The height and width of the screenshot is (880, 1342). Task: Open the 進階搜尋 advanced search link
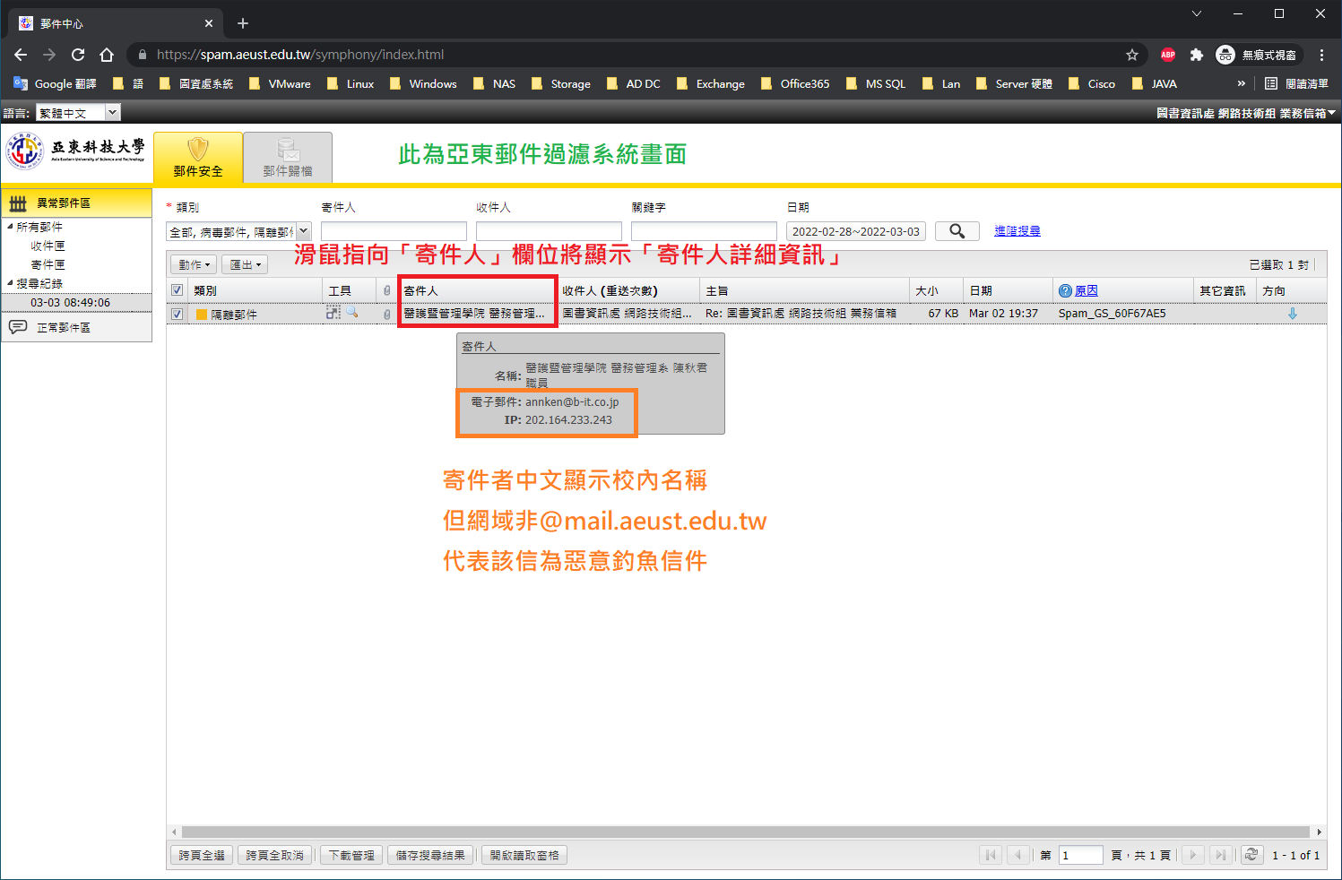pos(1017,231)
